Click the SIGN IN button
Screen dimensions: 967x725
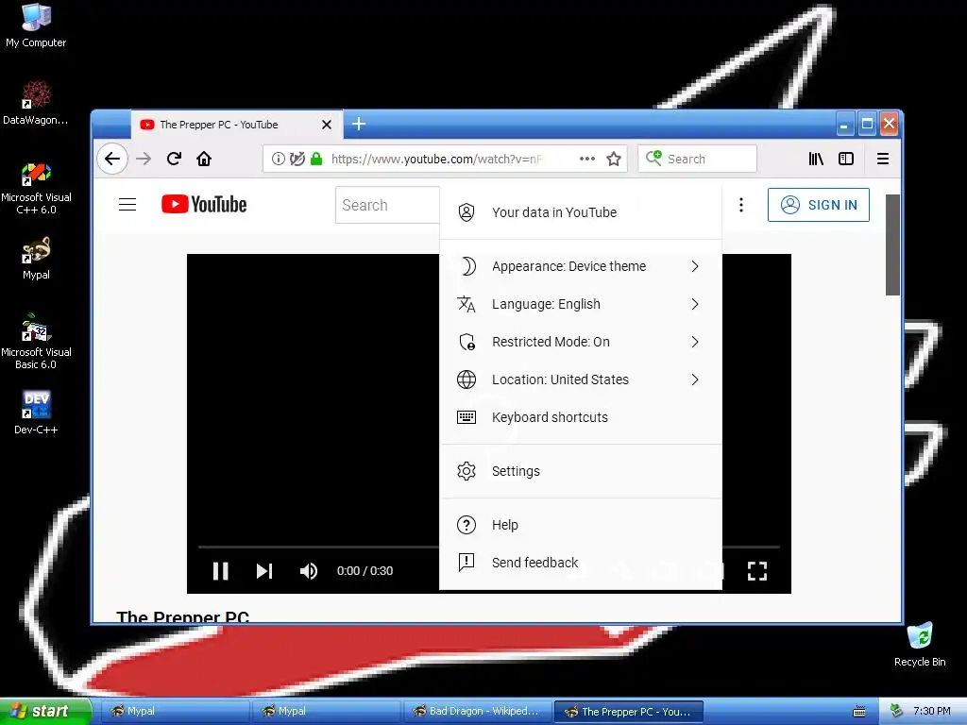819,205
